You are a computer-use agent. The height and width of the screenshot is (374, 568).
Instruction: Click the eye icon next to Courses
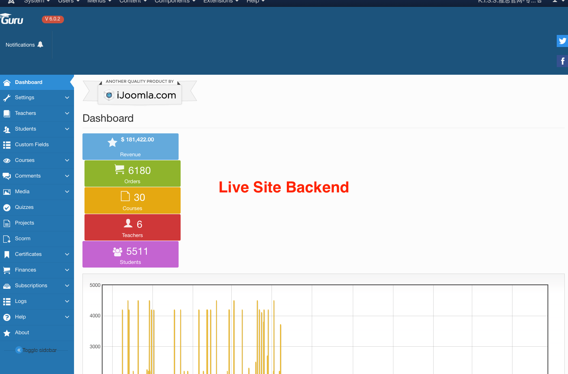(x=7, y=160)
